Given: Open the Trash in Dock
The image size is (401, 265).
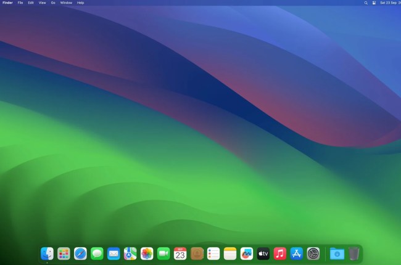Looking at the screenshot, I should pyautogui.click(x=353, y=253).
